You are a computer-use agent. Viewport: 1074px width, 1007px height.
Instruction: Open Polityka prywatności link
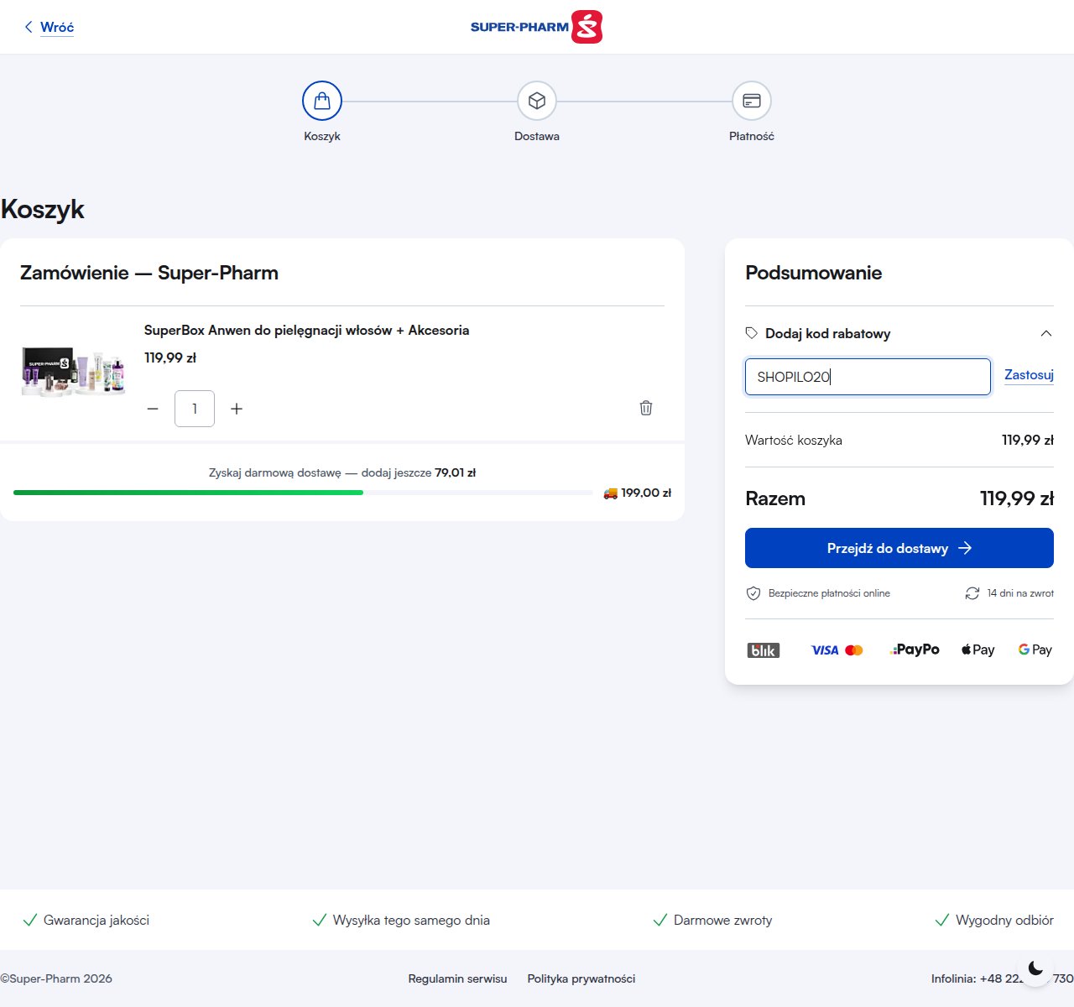(581, 978)
